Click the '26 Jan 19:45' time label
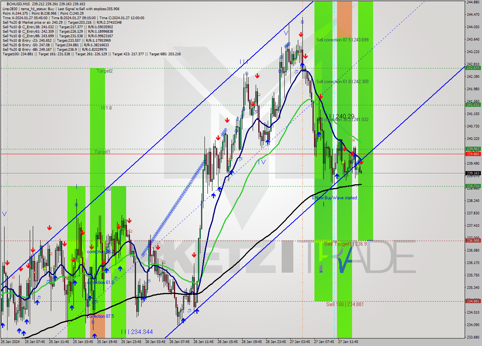Screen dimensions: 482x346 coord(252,342)
